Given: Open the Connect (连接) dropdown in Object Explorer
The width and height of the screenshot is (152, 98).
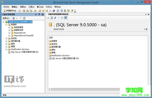Looking at the screenshot, I should point(6,18).
